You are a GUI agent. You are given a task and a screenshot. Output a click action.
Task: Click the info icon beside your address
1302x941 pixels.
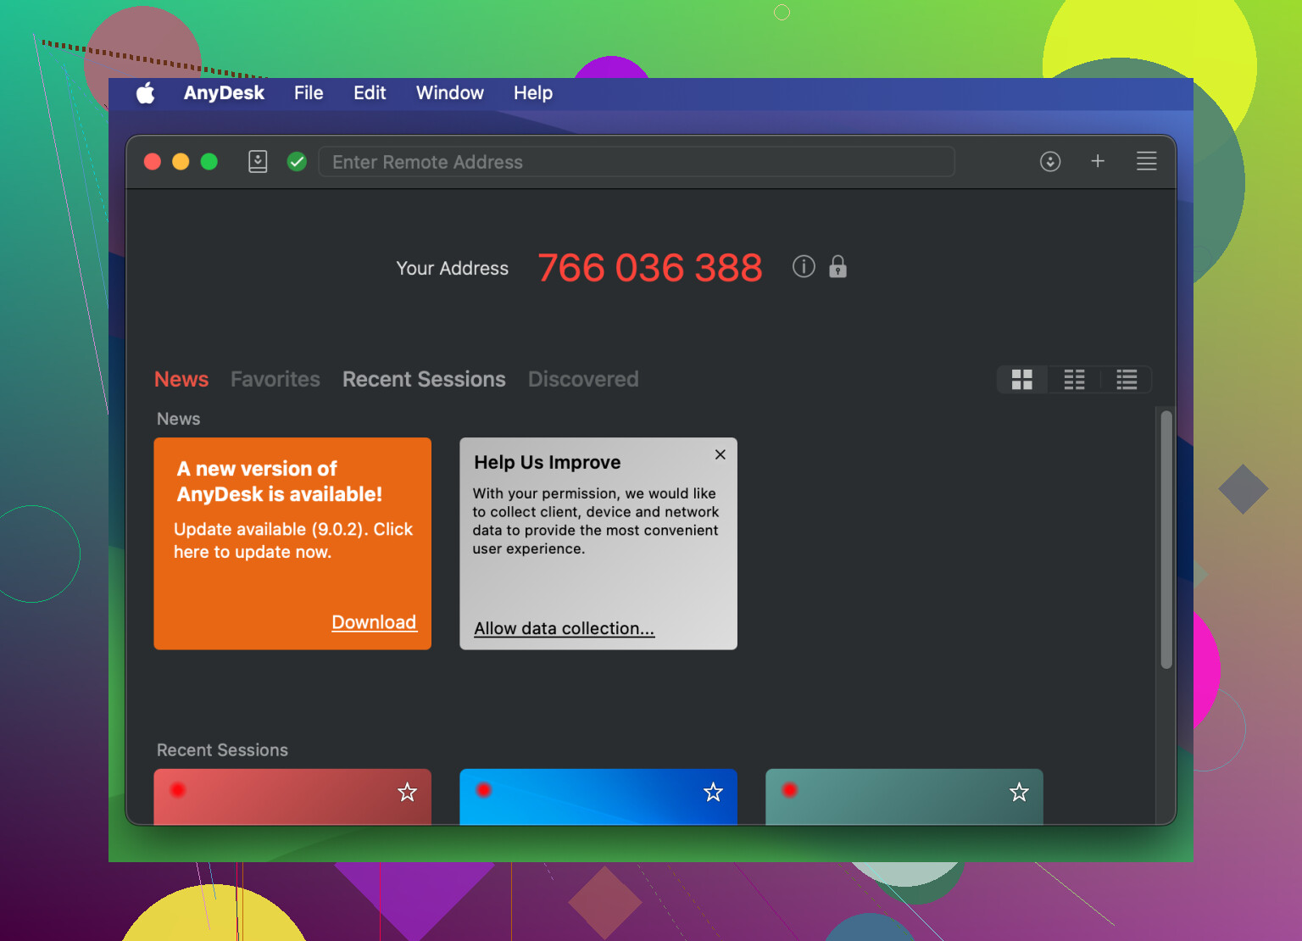click(804, 267)
